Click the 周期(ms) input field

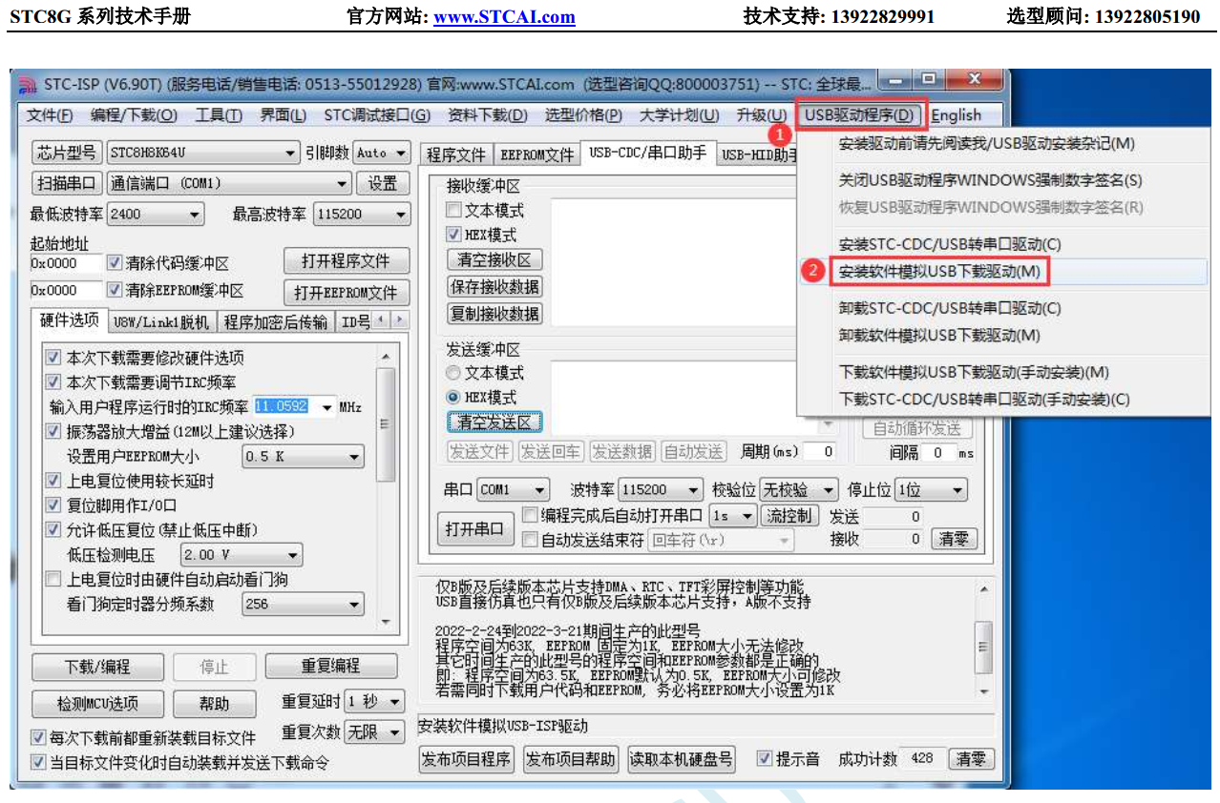820,451
